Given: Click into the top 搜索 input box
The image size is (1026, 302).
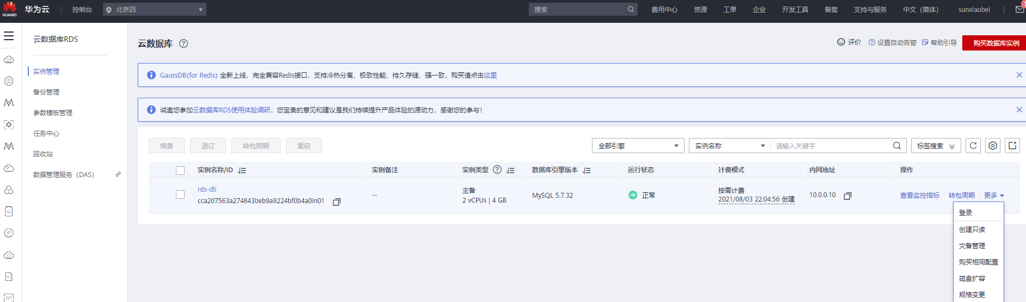Looking at the screenshot, I should [x=577, y=9].
